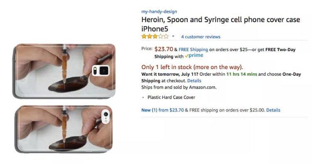
Task: Open the my-handy-design brand link
Action: point(159,12)
